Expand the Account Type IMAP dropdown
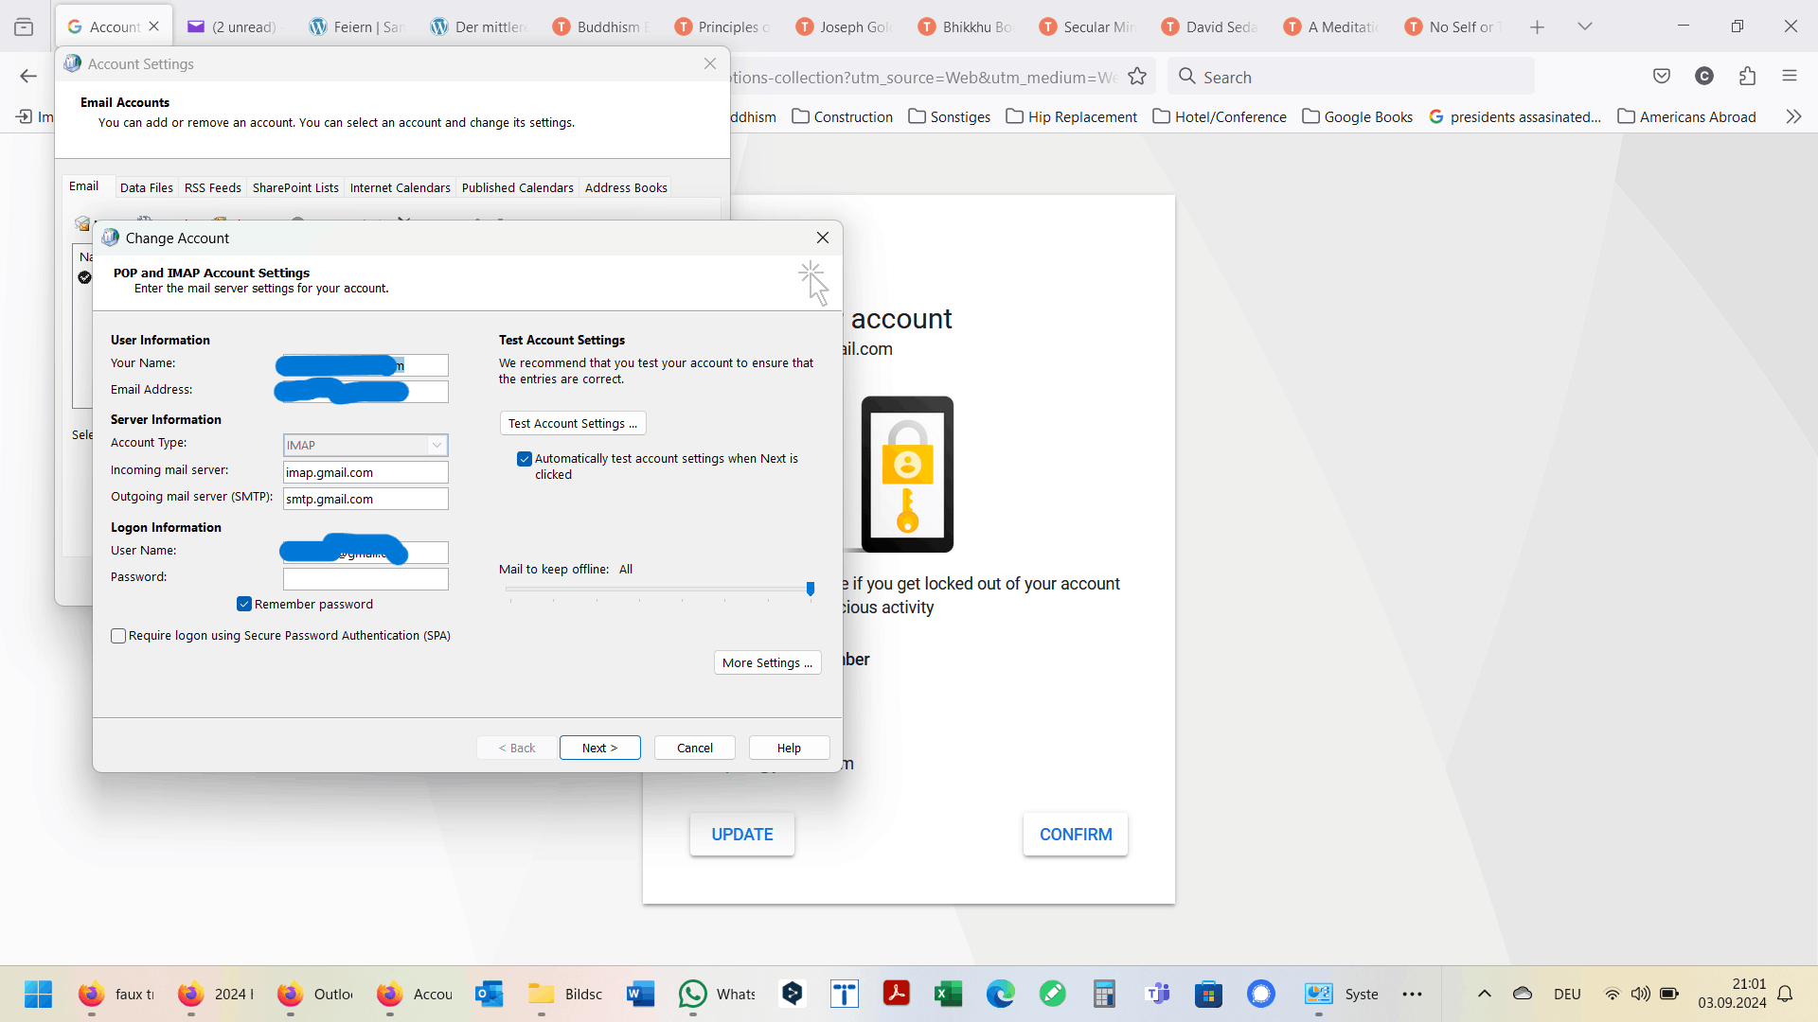This screenshot has width=1818, height=1022. (x=437, y=445)
